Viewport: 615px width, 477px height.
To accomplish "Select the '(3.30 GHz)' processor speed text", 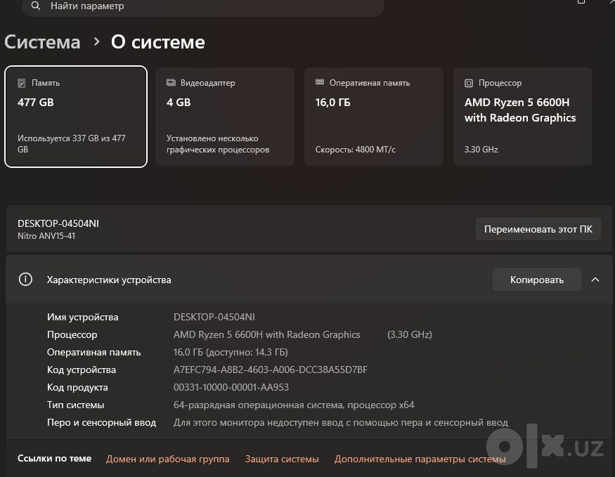I will click(410, 334).
